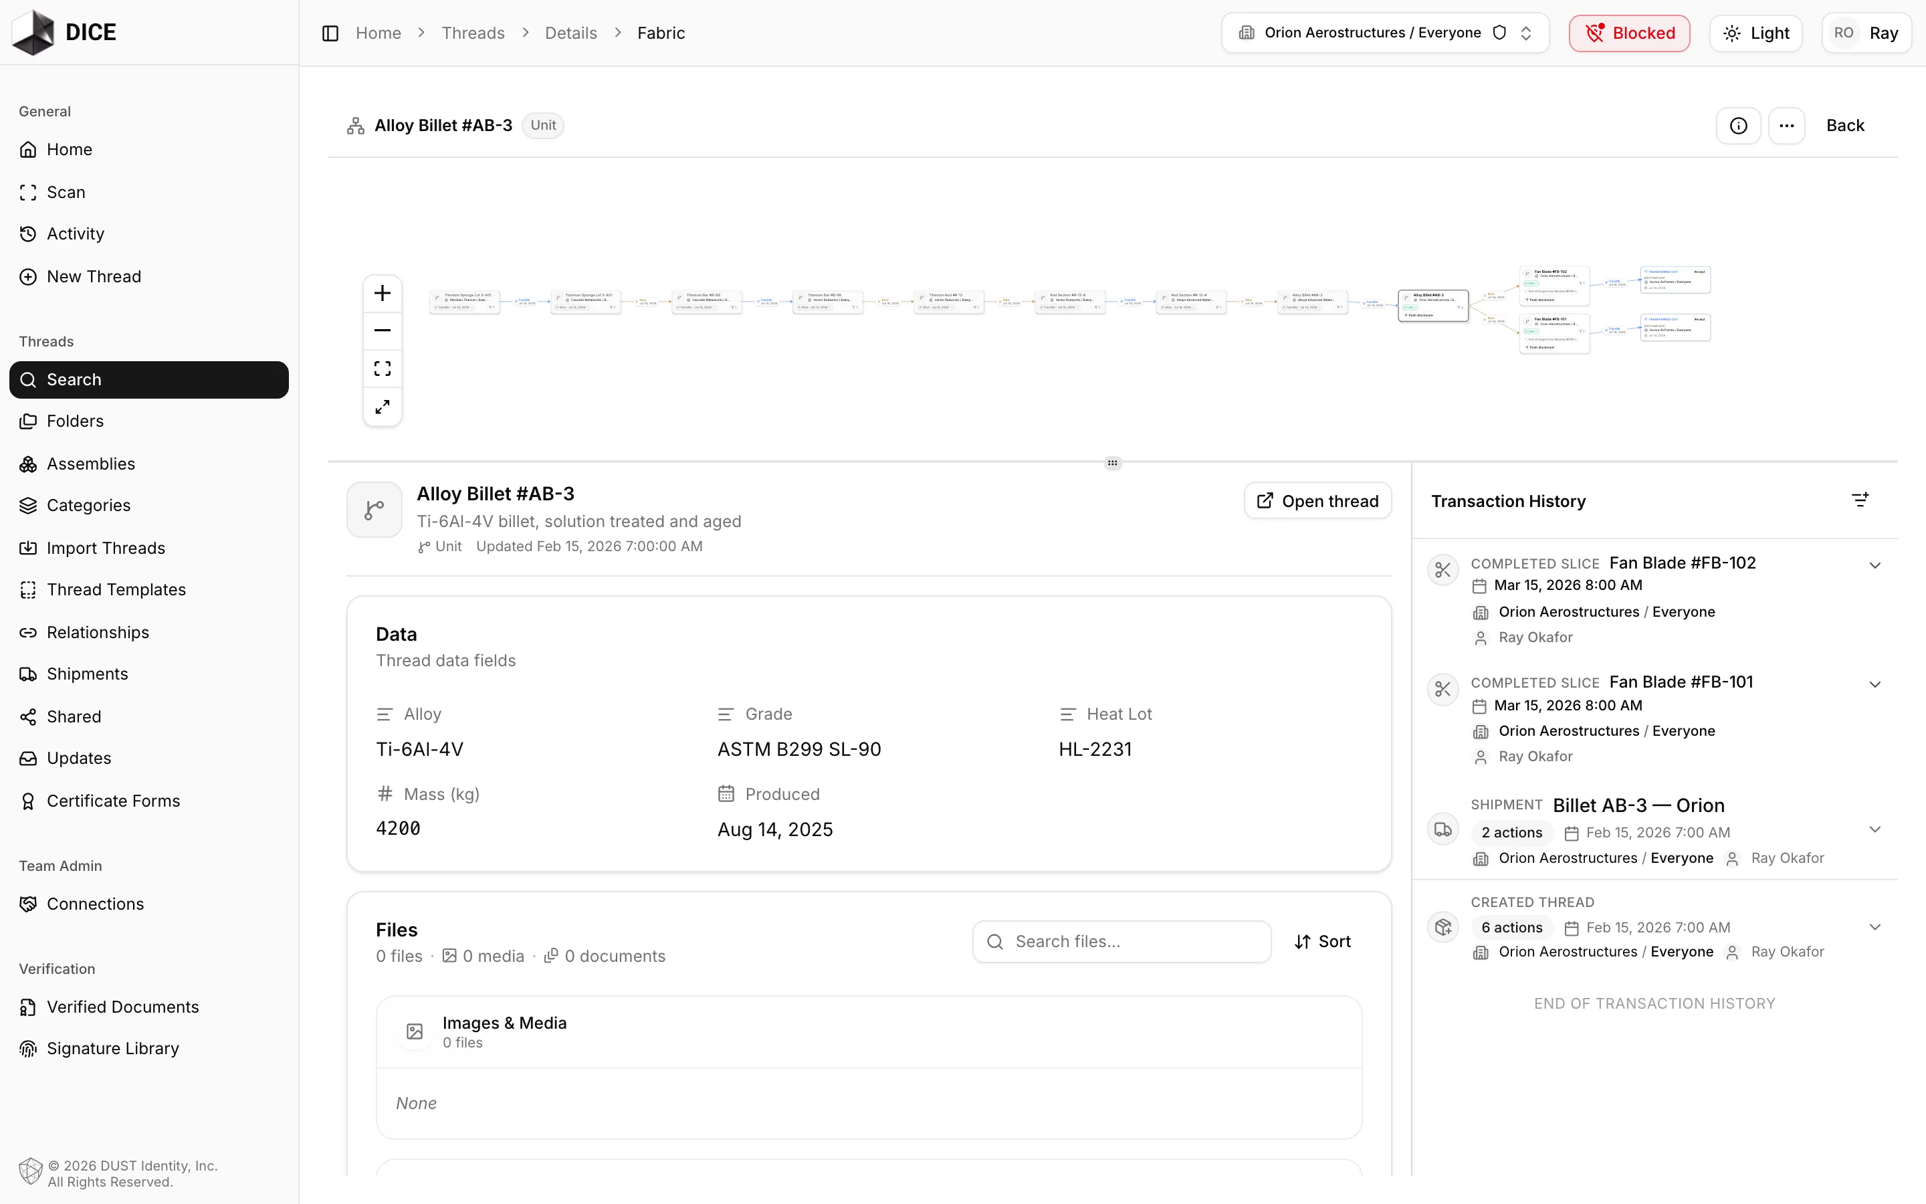
Task: Click the Search files input field
Action: [1121, 942]
